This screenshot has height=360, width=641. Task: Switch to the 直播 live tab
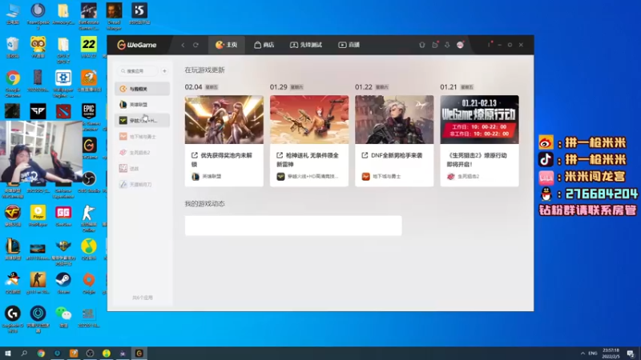[x=349, y=45]
